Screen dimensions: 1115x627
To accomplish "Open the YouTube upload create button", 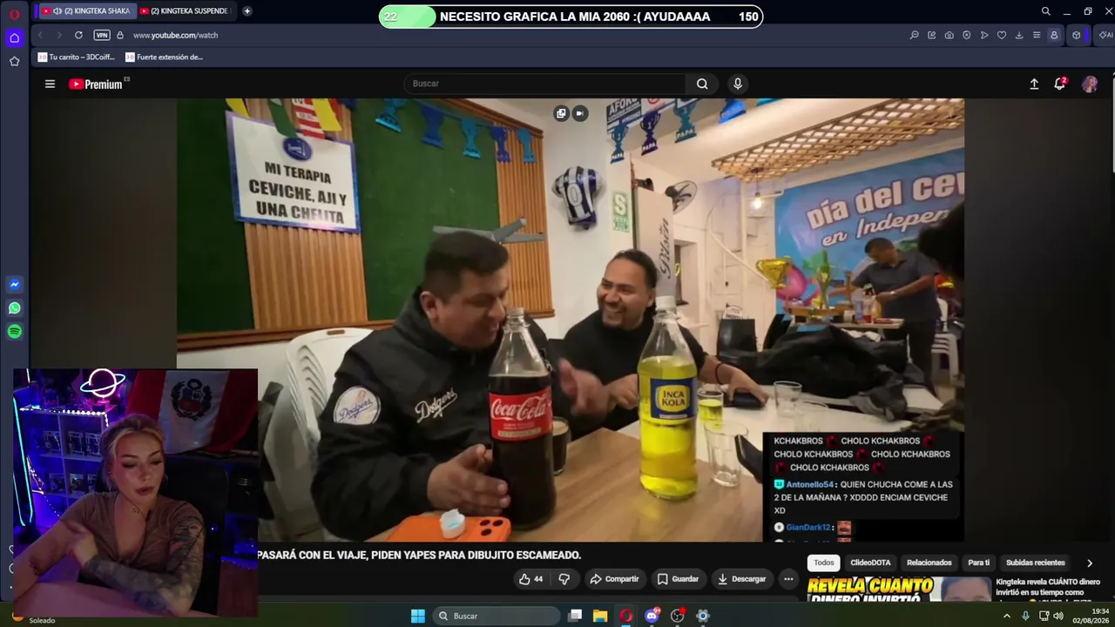I will point(1034,84).
